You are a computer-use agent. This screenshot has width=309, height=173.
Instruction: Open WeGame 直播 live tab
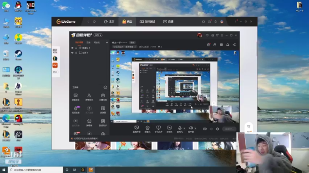point(168,22)
